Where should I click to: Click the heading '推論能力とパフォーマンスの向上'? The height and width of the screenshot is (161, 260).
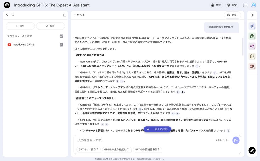(95, 98)
